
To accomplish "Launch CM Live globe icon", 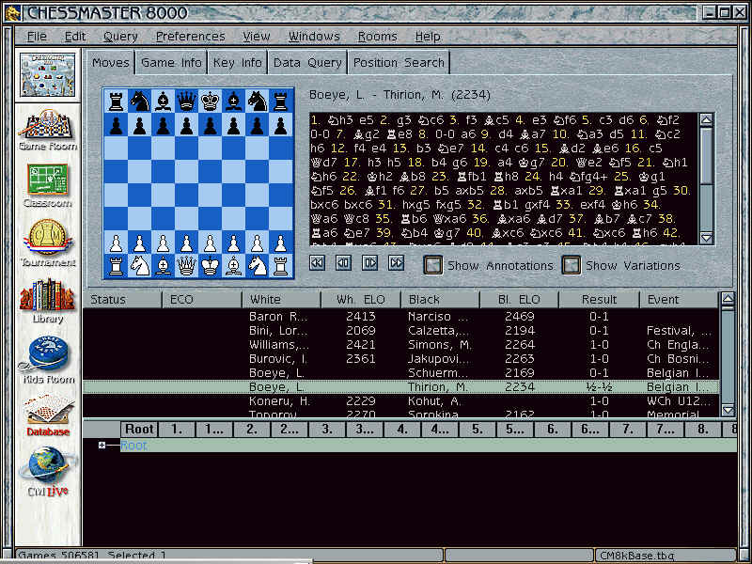I will click(x=47, y=470).
